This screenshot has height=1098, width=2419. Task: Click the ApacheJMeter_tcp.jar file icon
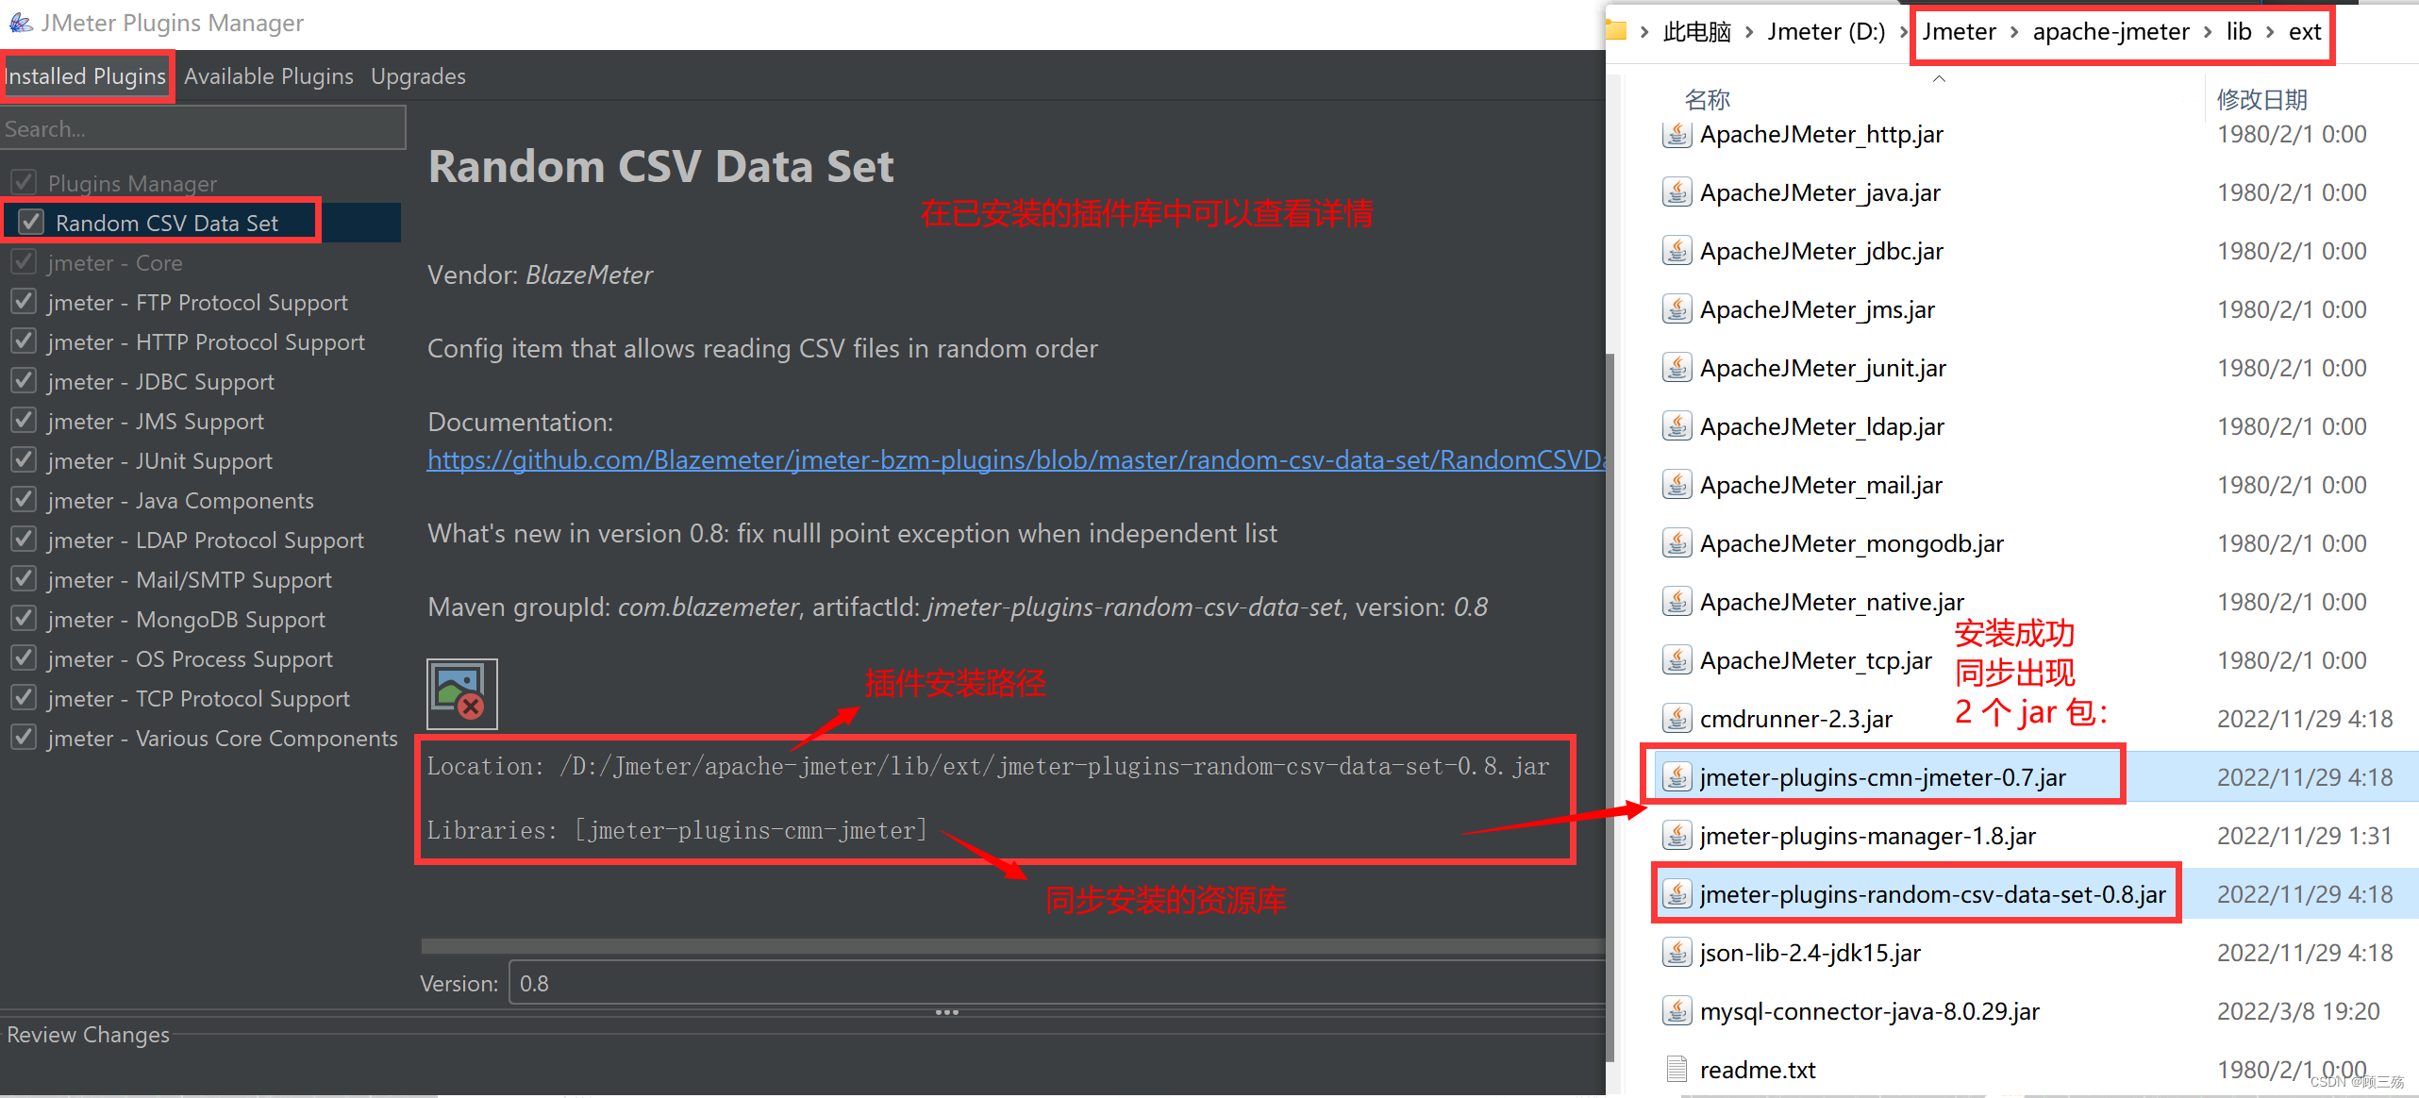point(1677,661)
